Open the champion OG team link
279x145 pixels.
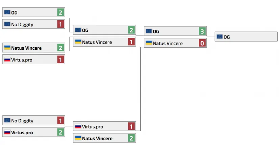point(227,37)
